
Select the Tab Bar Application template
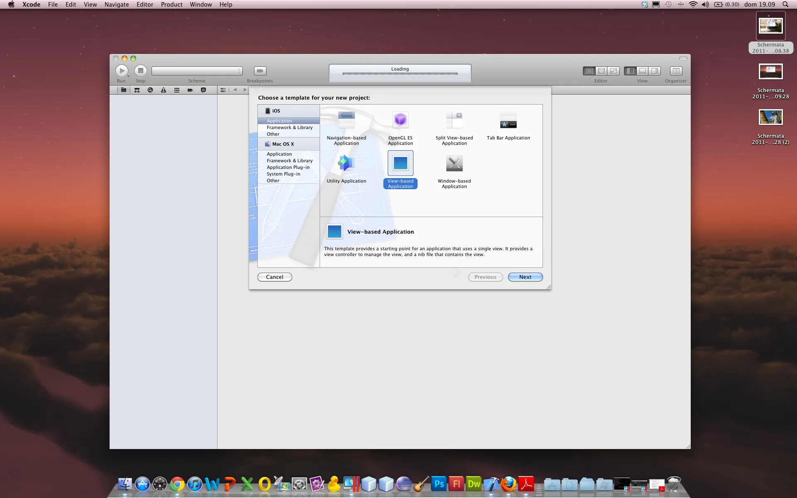pyautogui.click(x=508, y=120)
